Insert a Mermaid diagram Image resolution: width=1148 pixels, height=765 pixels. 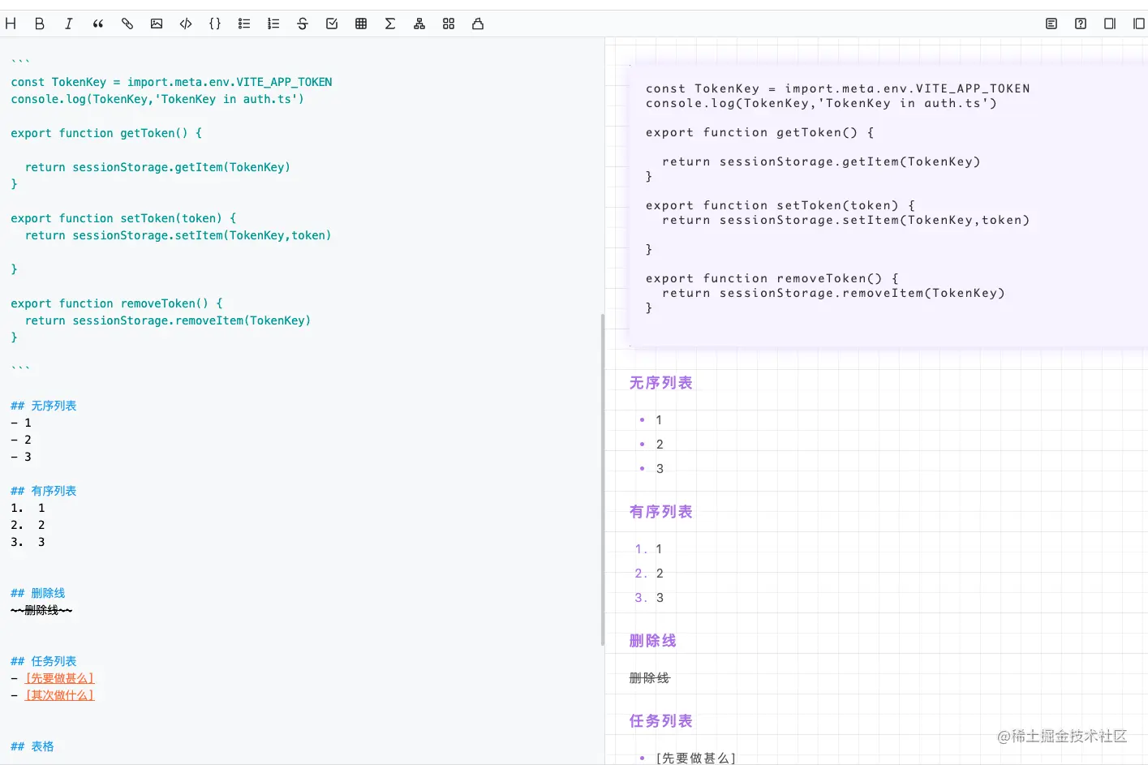(419, 24)
